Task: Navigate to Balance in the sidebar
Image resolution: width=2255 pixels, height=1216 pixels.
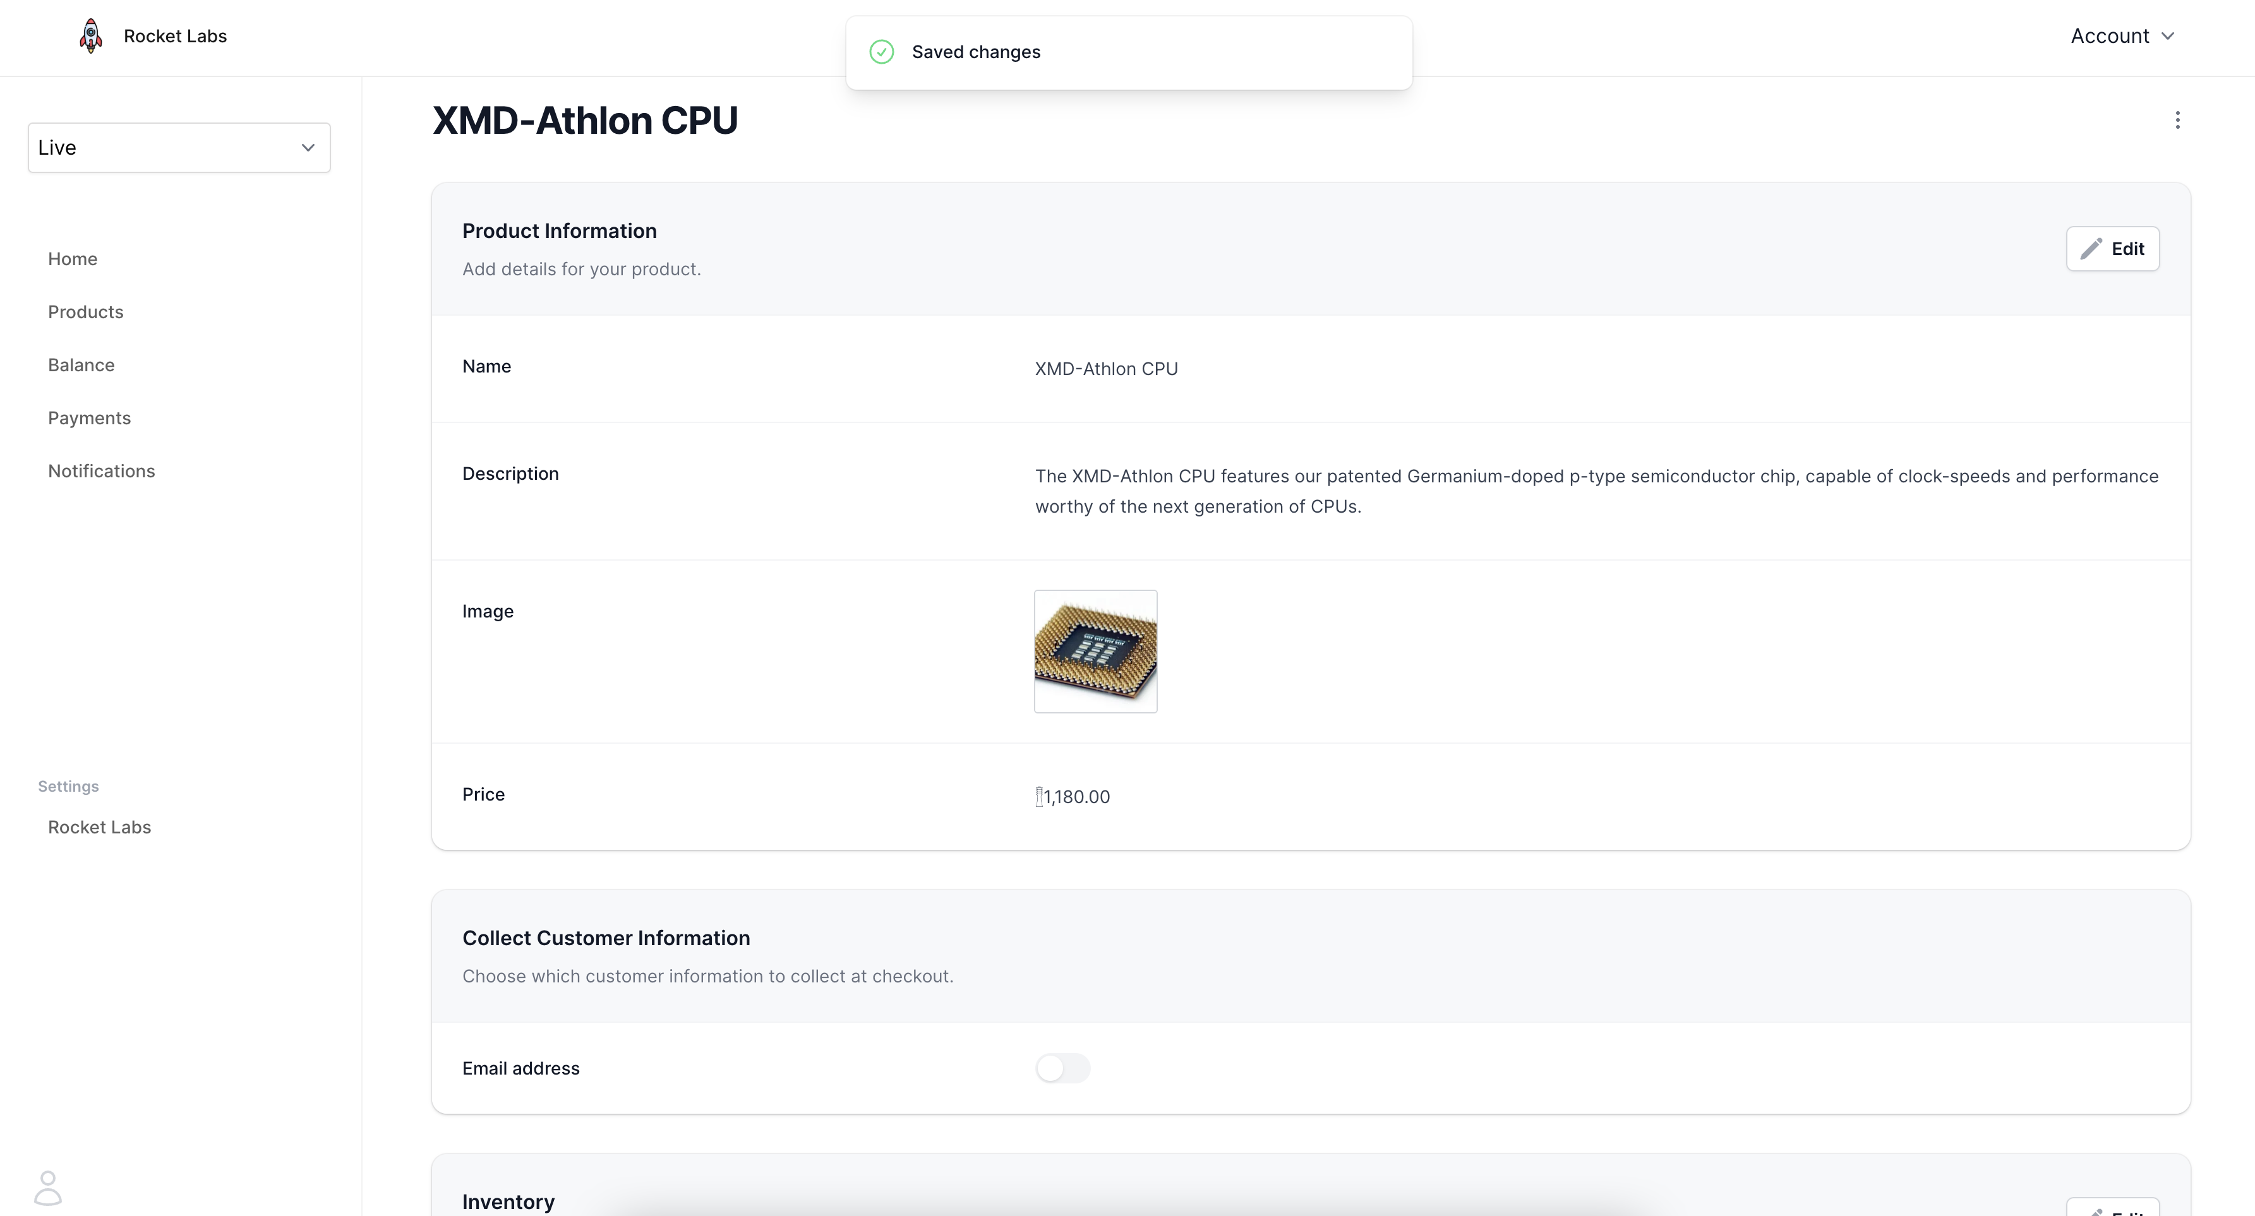Action: point(81,365)
